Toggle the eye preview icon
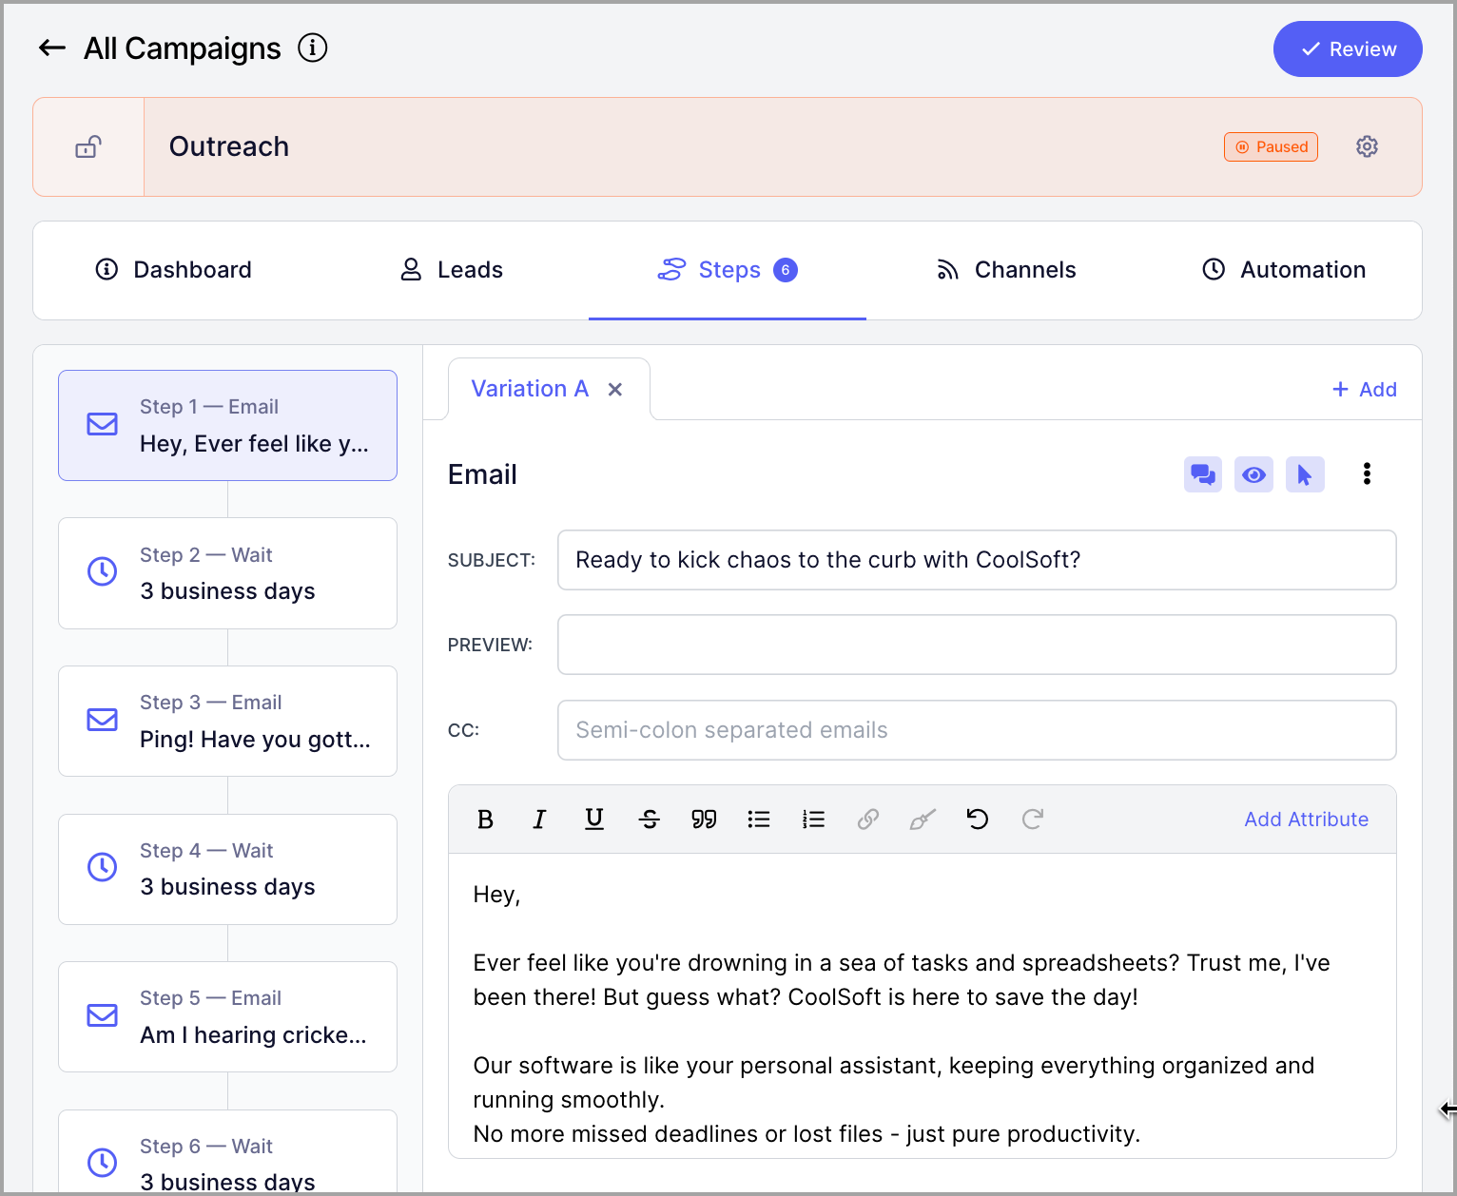1457x1196 pixels. (1253, 474)
